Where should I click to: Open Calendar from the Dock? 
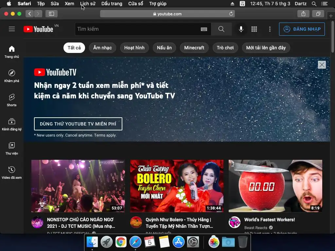pos(150,242)
